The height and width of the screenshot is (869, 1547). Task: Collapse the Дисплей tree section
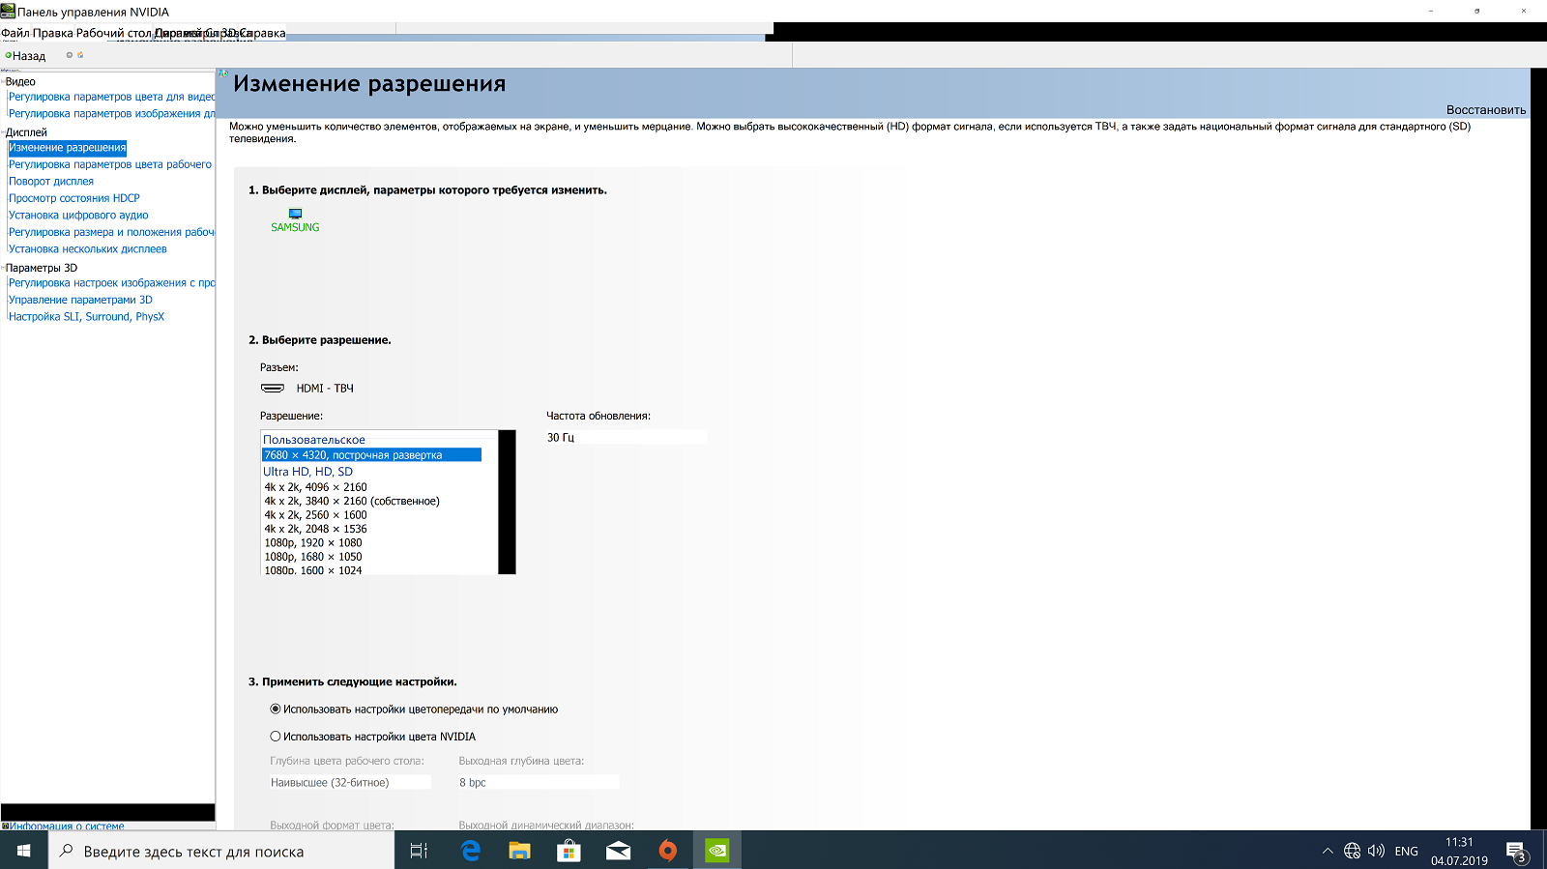tap(3, 132)
